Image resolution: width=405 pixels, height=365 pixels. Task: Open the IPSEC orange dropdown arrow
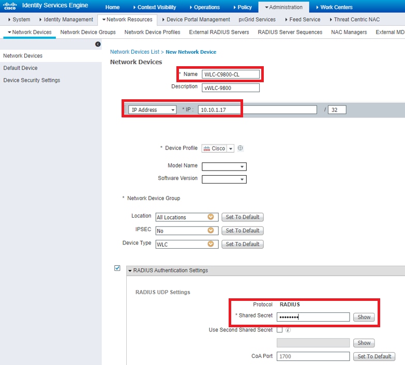[x=211, y=230]
